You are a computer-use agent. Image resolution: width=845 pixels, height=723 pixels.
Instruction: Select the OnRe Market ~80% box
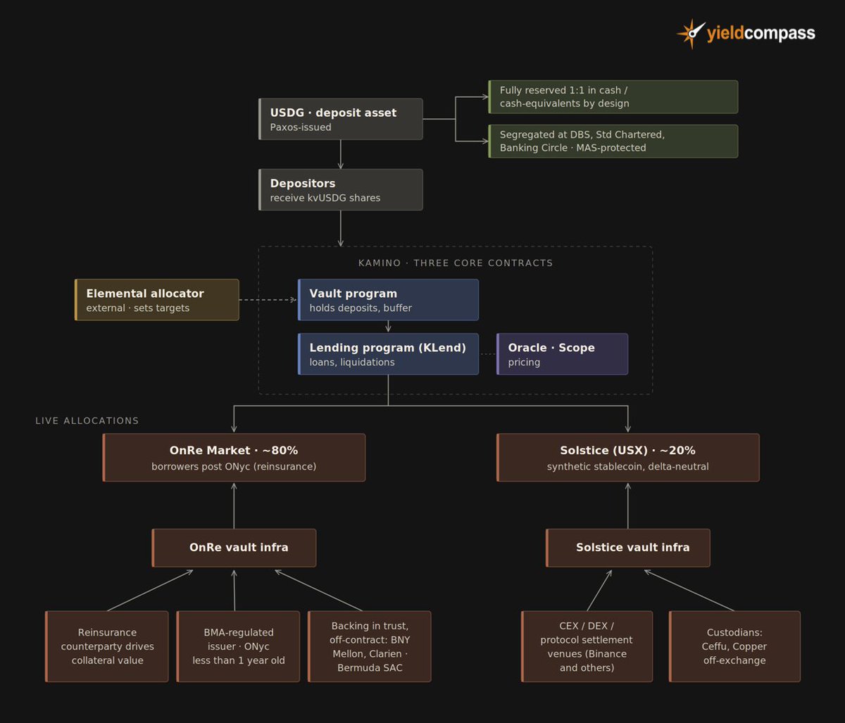click(234, 458)
